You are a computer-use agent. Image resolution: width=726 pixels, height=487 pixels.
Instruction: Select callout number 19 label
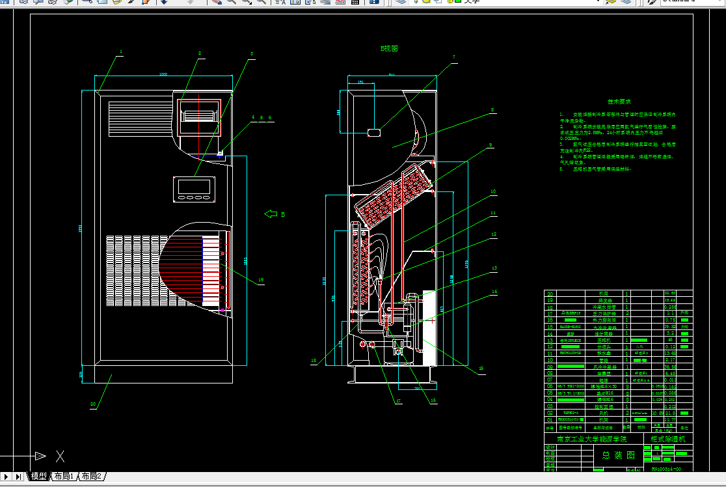(x=261, y=280)
